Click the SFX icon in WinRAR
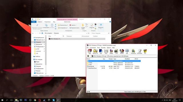This screenshot has width=183, height=102. 145,52
